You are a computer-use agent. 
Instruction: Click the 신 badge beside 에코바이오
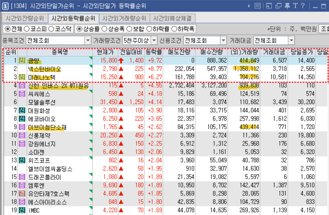[22, 119]
